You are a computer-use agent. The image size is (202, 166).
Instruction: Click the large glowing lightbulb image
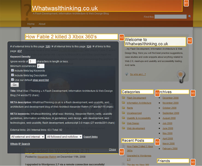(181, 76)
